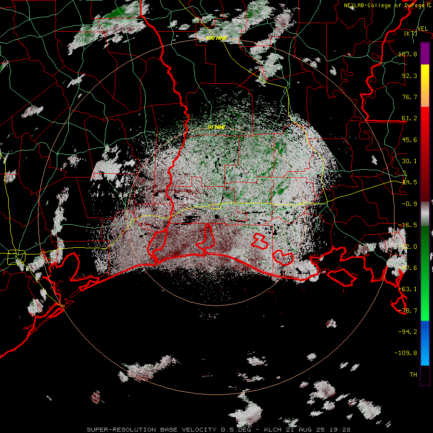
Task: Click the TH legend label
Action: pos(413,374)
